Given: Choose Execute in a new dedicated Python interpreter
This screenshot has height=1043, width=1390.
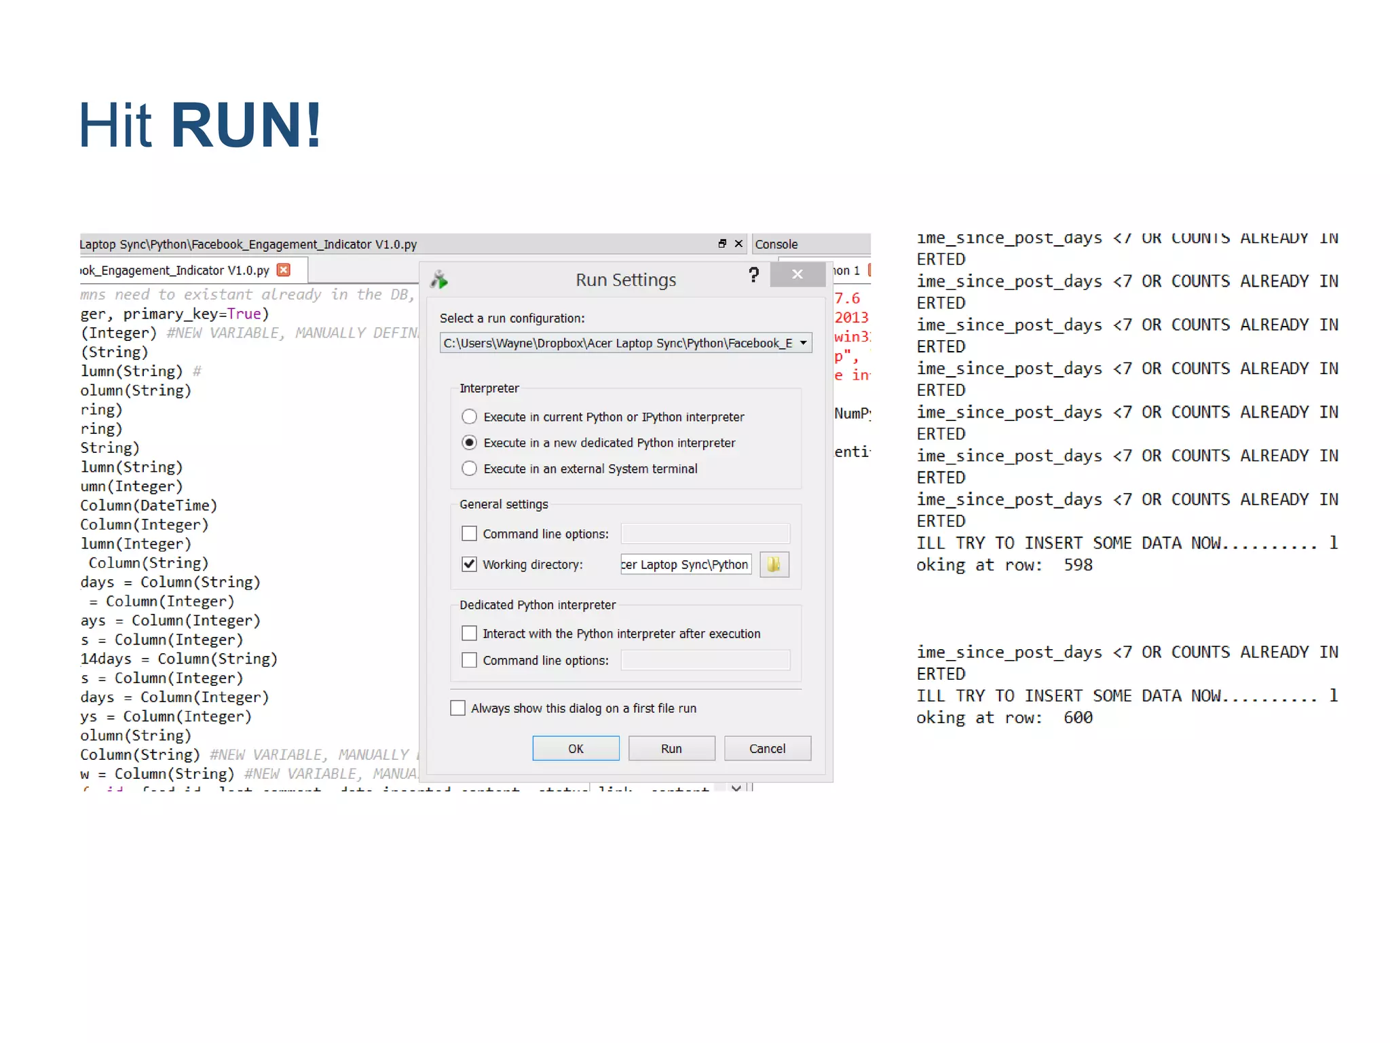Looking at the screenshot, I should pos(469,443).
